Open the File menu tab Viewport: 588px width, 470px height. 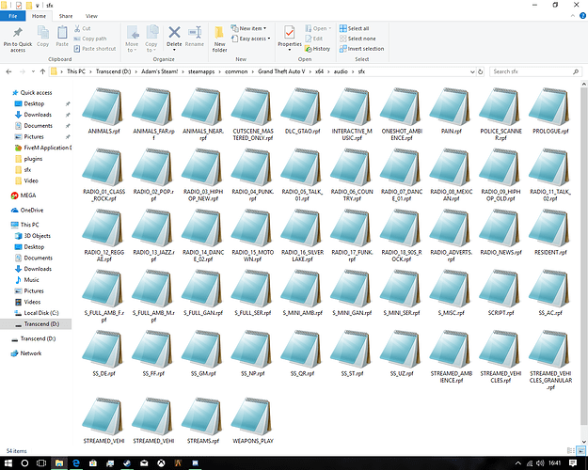13,16
